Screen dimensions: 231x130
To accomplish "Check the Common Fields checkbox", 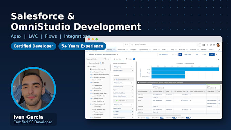I will tap(87, 63).
